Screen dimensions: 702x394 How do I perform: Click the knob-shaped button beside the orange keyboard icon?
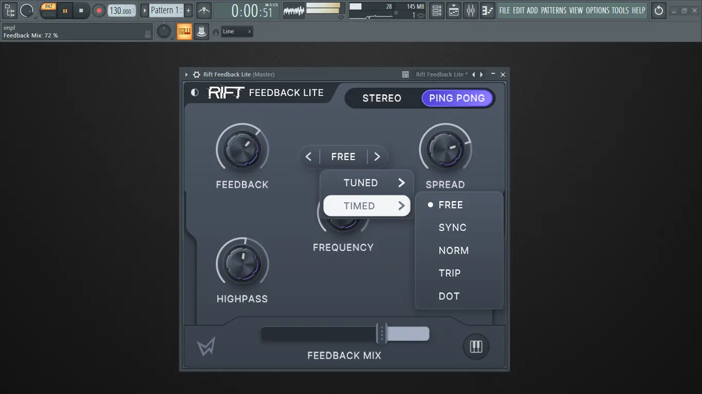coord(201,32)
